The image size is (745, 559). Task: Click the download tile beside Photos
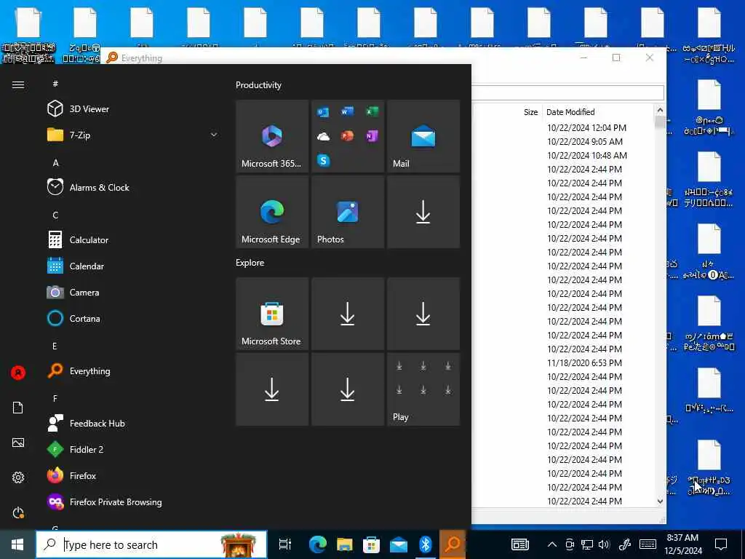click(x=423, y=212)
